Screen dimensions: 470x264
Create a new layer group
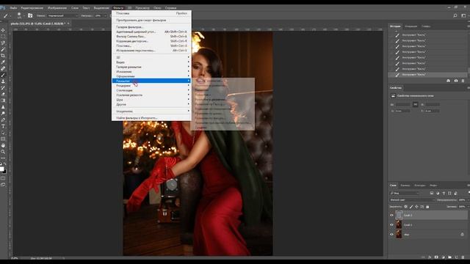pos(449,257)
